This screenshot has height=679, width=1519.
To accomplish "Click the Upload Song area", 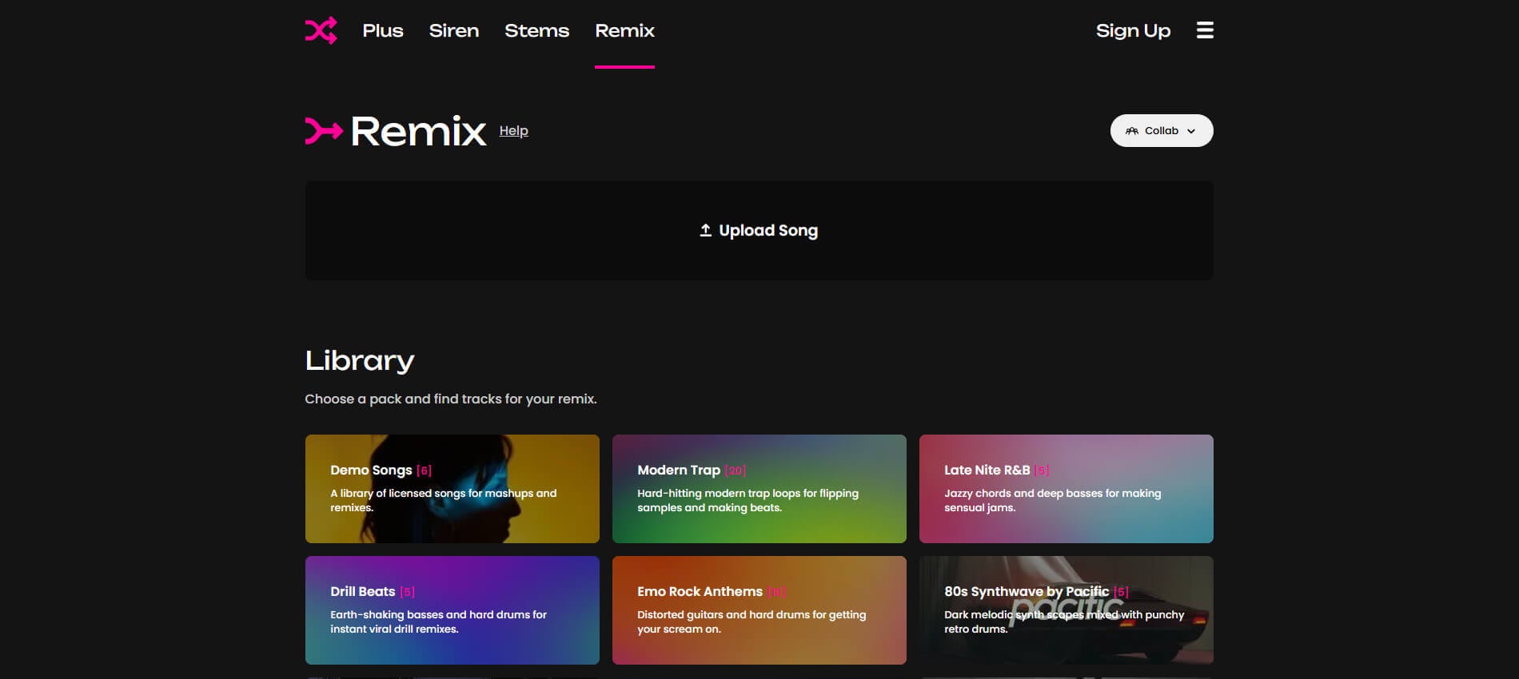I will coord(759,230).
